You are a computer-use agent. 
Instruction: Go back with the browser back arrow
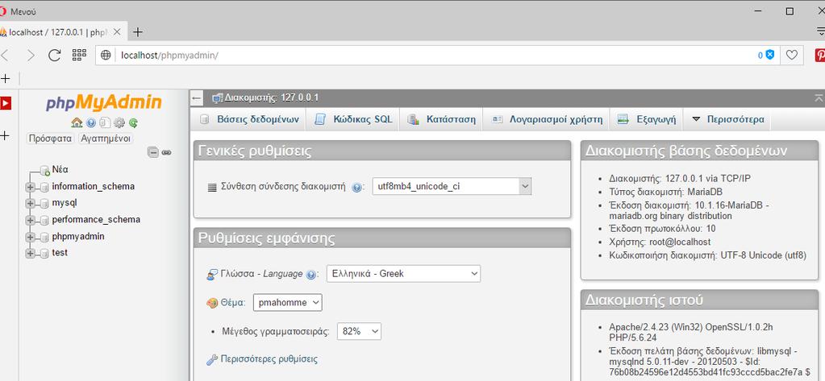point(5,55)
